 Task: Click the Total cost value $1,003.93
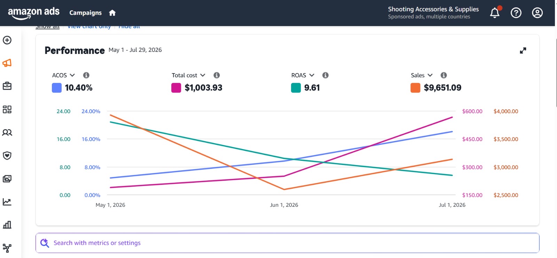click(204, 88)
